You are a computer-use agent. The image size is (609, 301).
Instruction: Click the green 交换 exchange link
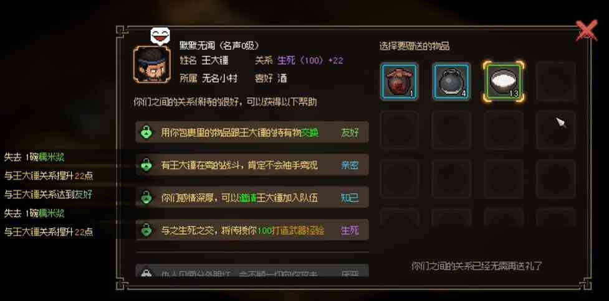click(310, 132)
